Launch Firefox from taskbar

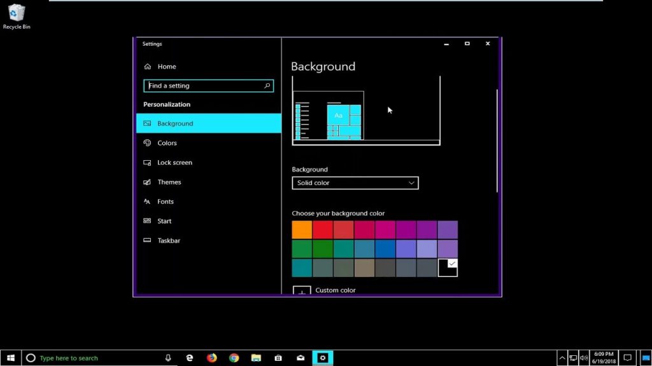click(x=211, y=358)
